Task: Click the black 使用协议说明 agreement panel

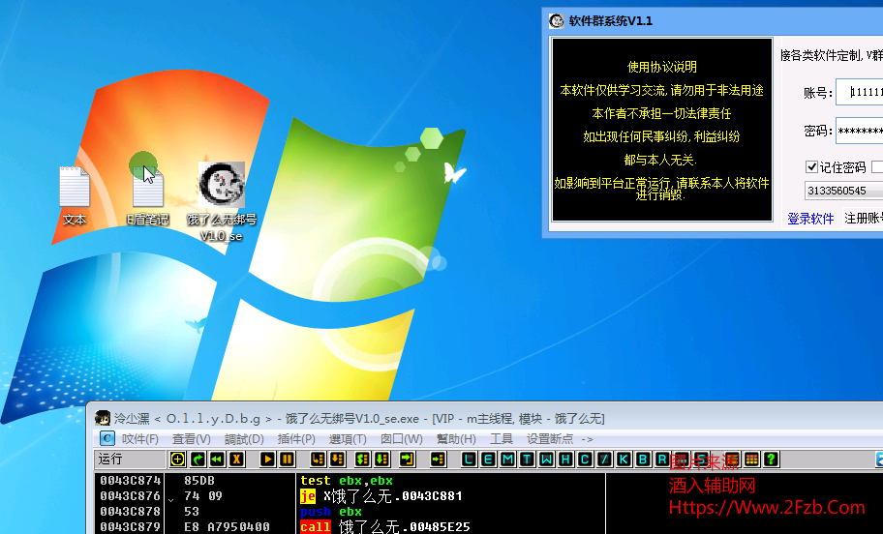Action: [x=661, y=130]
